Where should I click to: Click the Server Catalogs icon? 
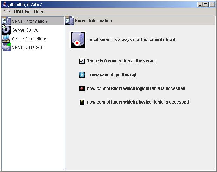click(x=6, y=47)
